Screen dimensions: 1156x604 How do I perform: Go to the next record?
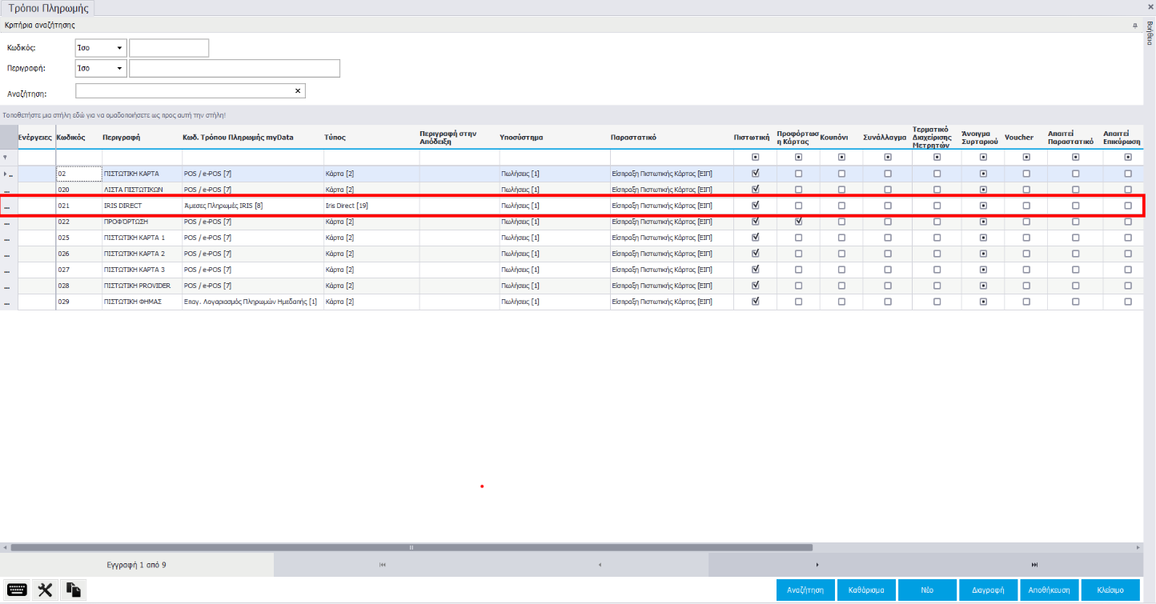coord(817,565)
